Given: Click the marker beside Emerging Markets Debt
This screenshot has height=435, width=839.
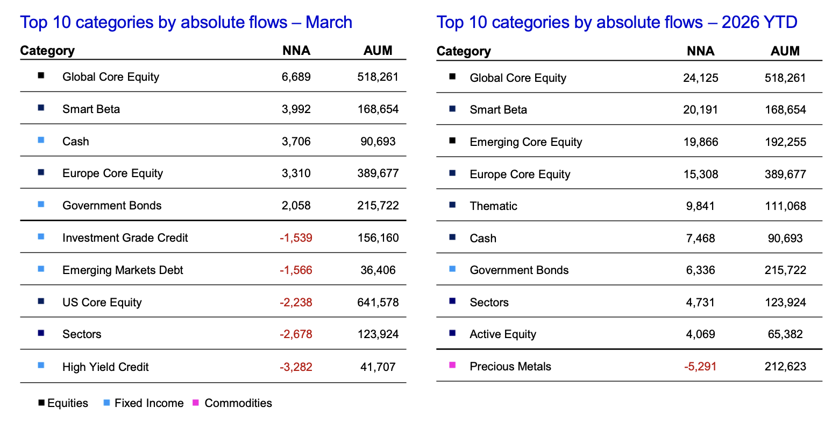Looking at the screenshot, I should click(41, 269).
